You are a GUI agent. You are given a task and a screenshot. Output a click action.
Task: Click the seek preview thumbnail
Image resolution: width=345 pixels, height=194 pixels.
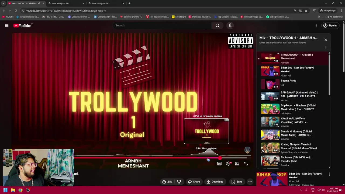[x=206, y=131]
